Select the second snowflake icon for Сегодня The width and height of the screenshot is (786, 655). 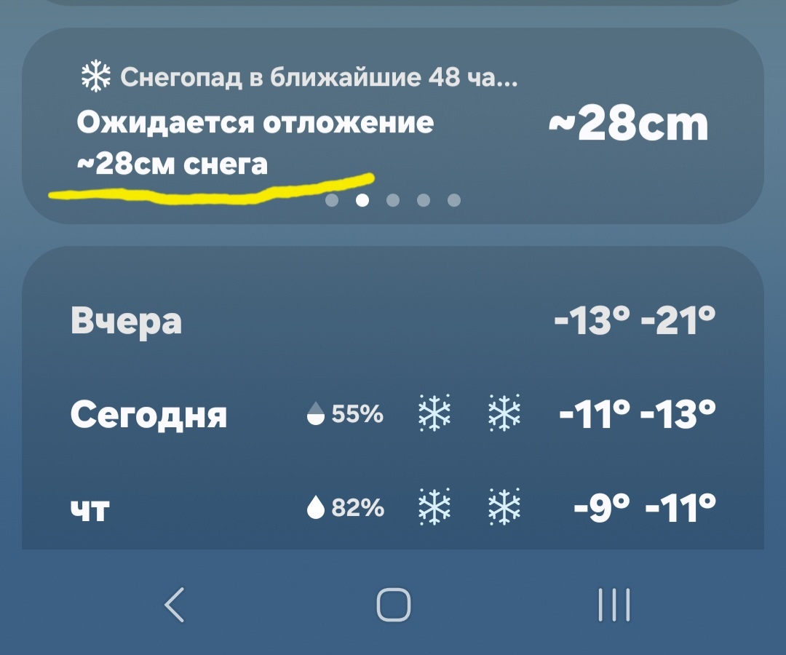(504, 413)
